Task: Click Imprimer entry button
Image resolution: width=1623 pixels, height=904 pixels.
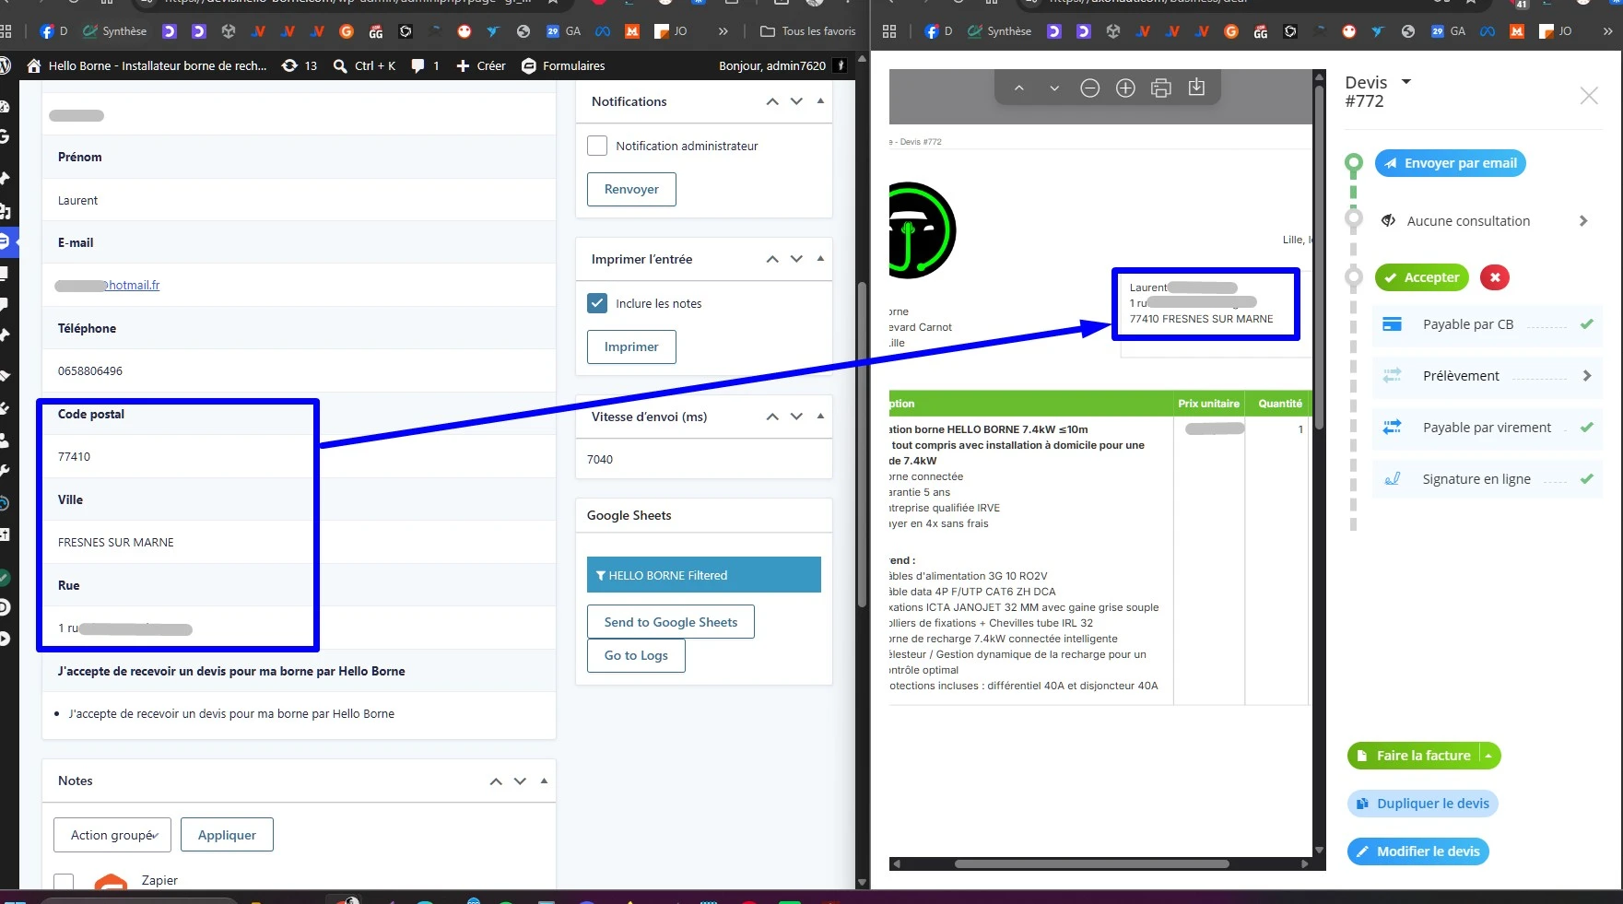Action: [631, 346]
